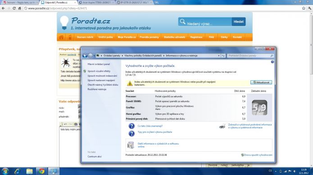Screen dimensions: 313x175
Task: Open volume control in system tray
Action: coord(295,171)
